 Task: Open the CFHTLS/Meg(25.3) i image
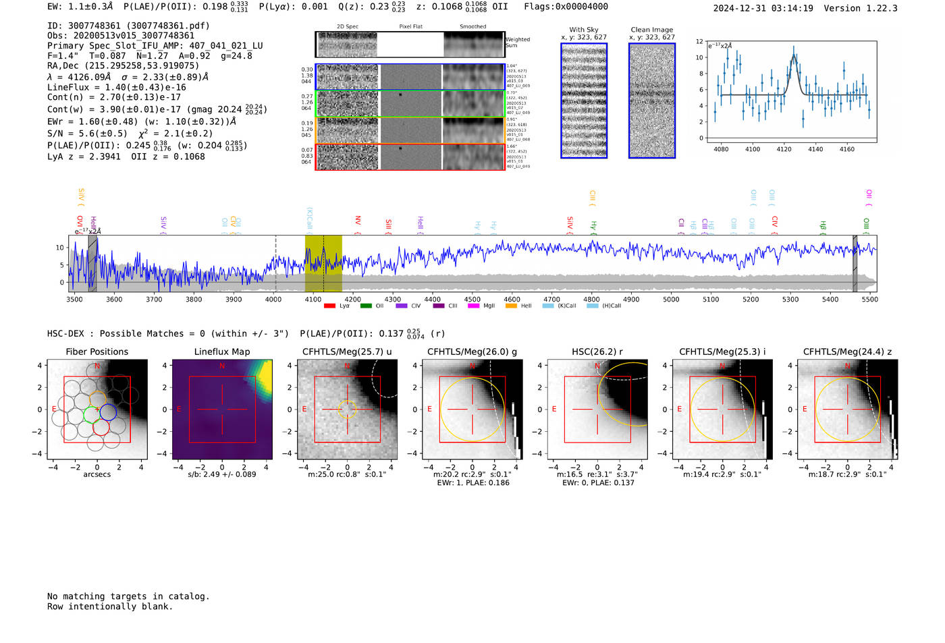click(722, 409)
